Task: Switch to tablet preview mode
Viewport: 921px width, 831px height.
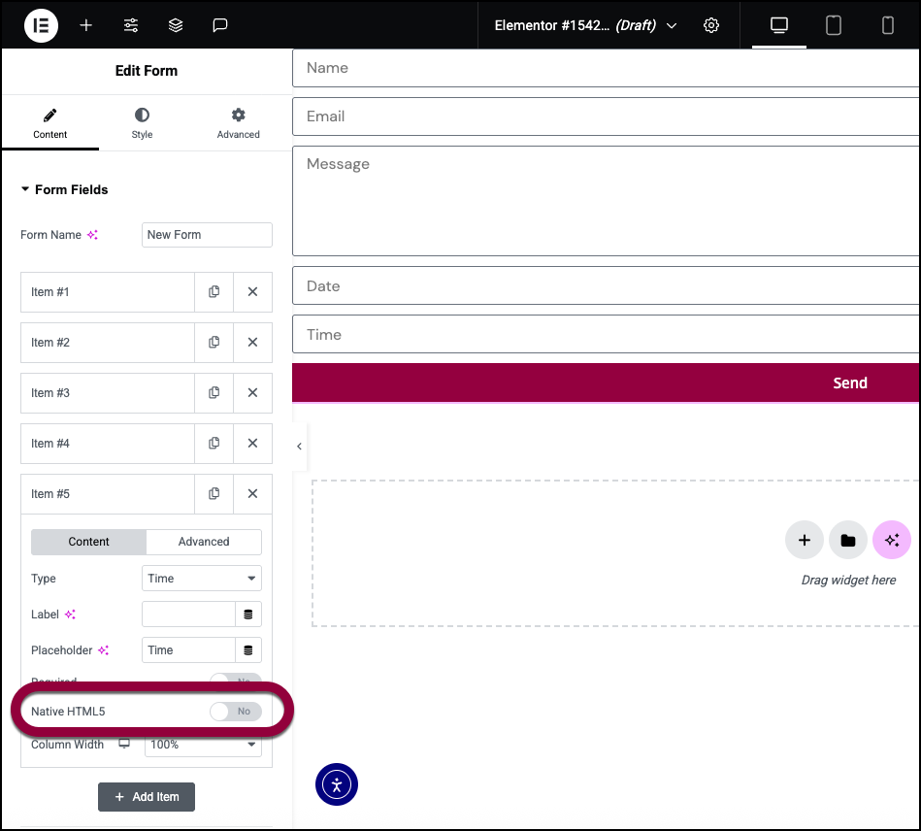Action: click(x=833, y=25)
